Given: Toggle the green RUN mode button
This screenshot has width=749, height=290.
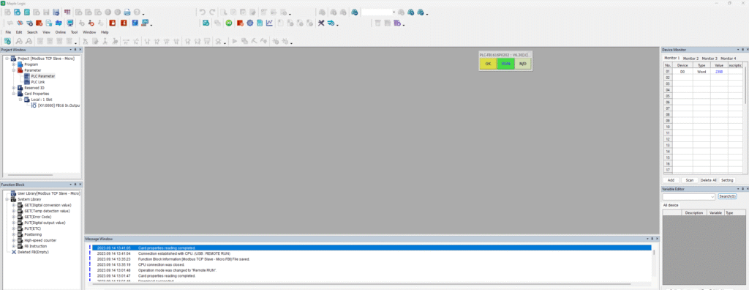Looking at the screenshot, I should click(x=506, y=63).
